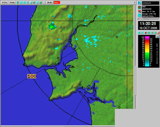This screenshot has height=127, width=160.
Task: Open the File menu
Action: point(4,3)
